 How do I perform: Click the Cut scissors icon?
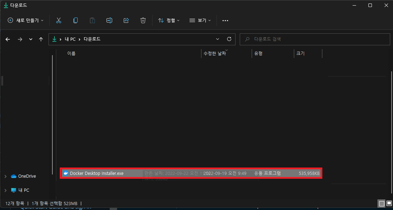coord(59,20)
